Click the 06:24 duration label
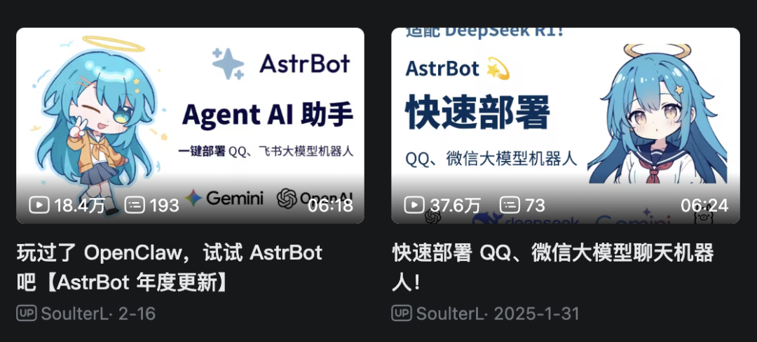This screenshot has height=342, width=757. coord(704,206)
